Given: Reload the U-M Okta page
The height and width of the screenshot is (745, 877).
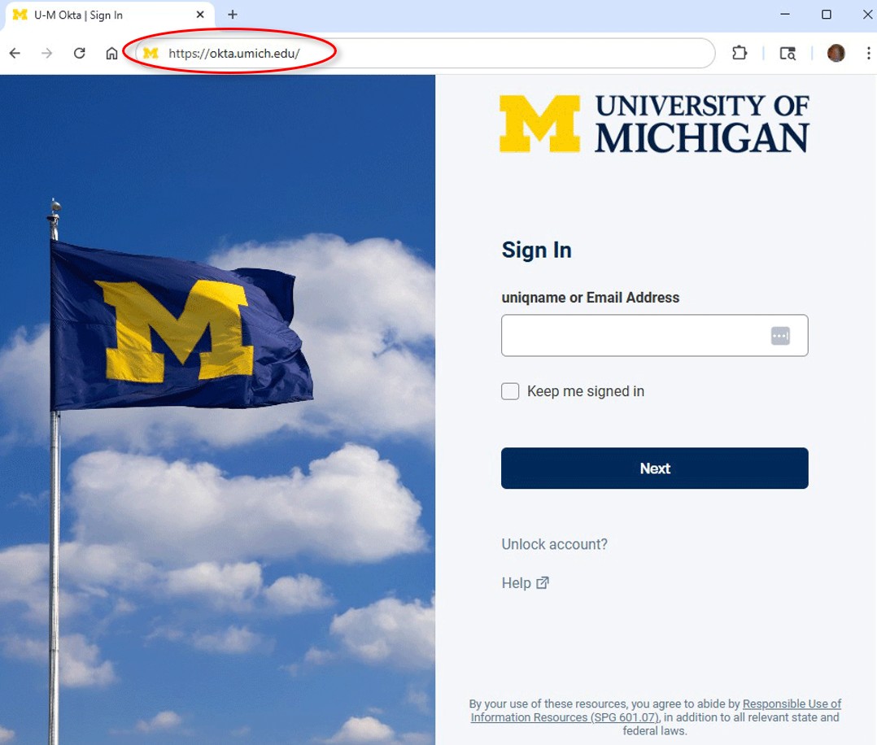Looking at the screenshot, I should tap(80, 53).
